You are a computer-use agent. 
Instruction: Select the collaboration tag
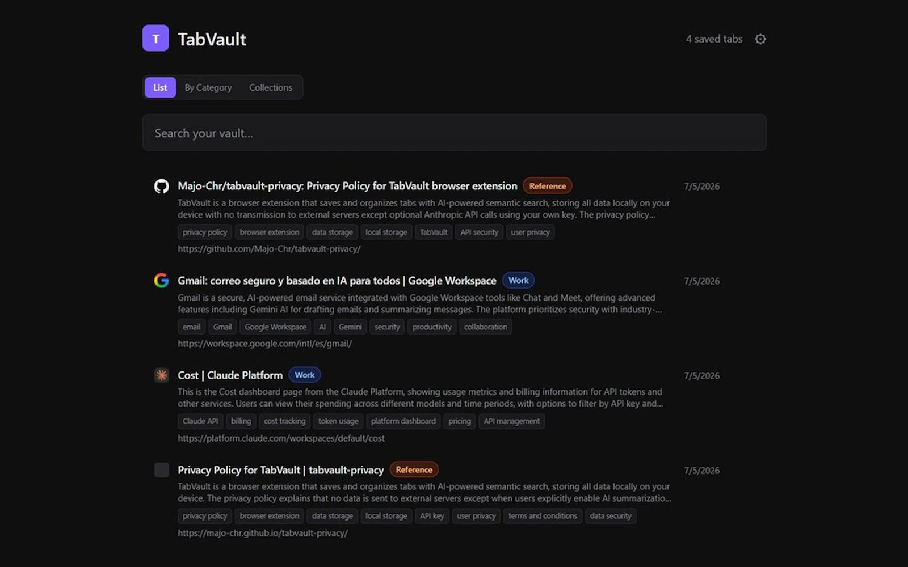485,327
